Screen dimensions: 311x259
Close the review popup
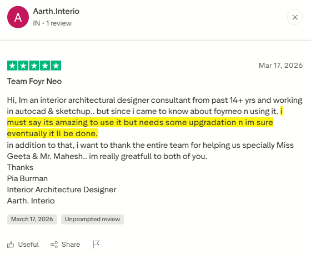pos(295,17)
